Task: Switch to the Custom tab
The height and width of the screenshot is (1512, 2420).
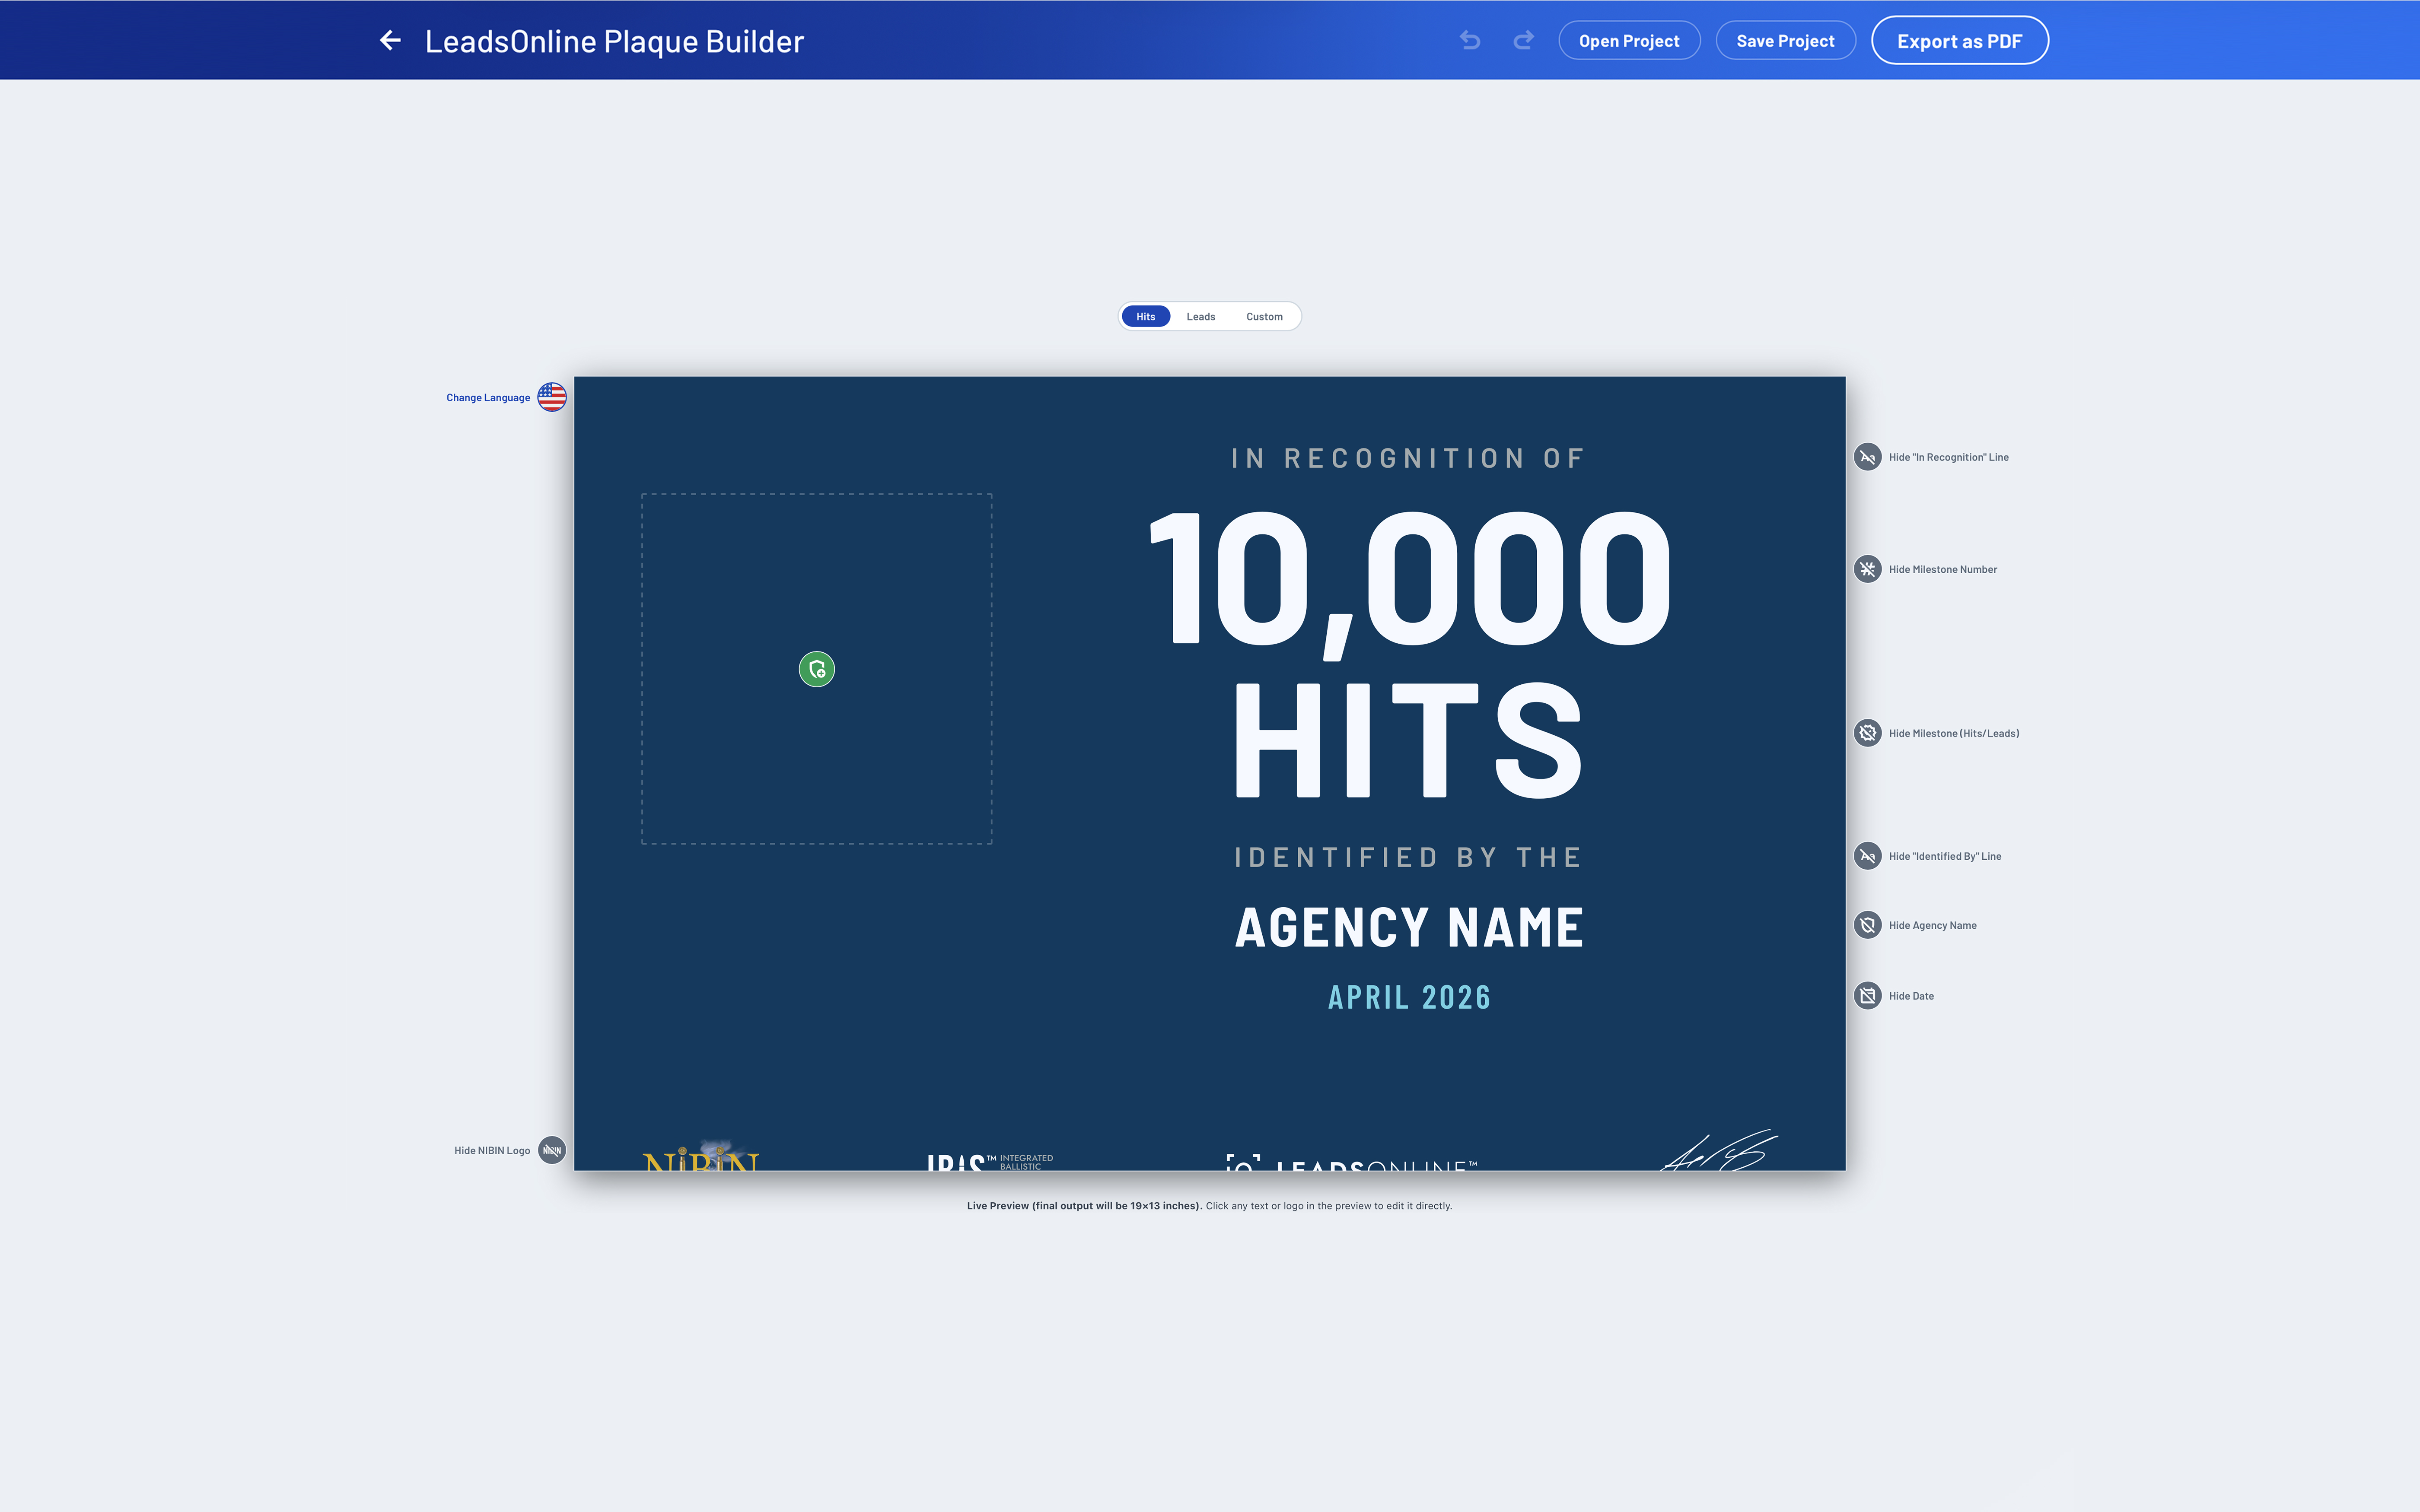Action: 1264,316
